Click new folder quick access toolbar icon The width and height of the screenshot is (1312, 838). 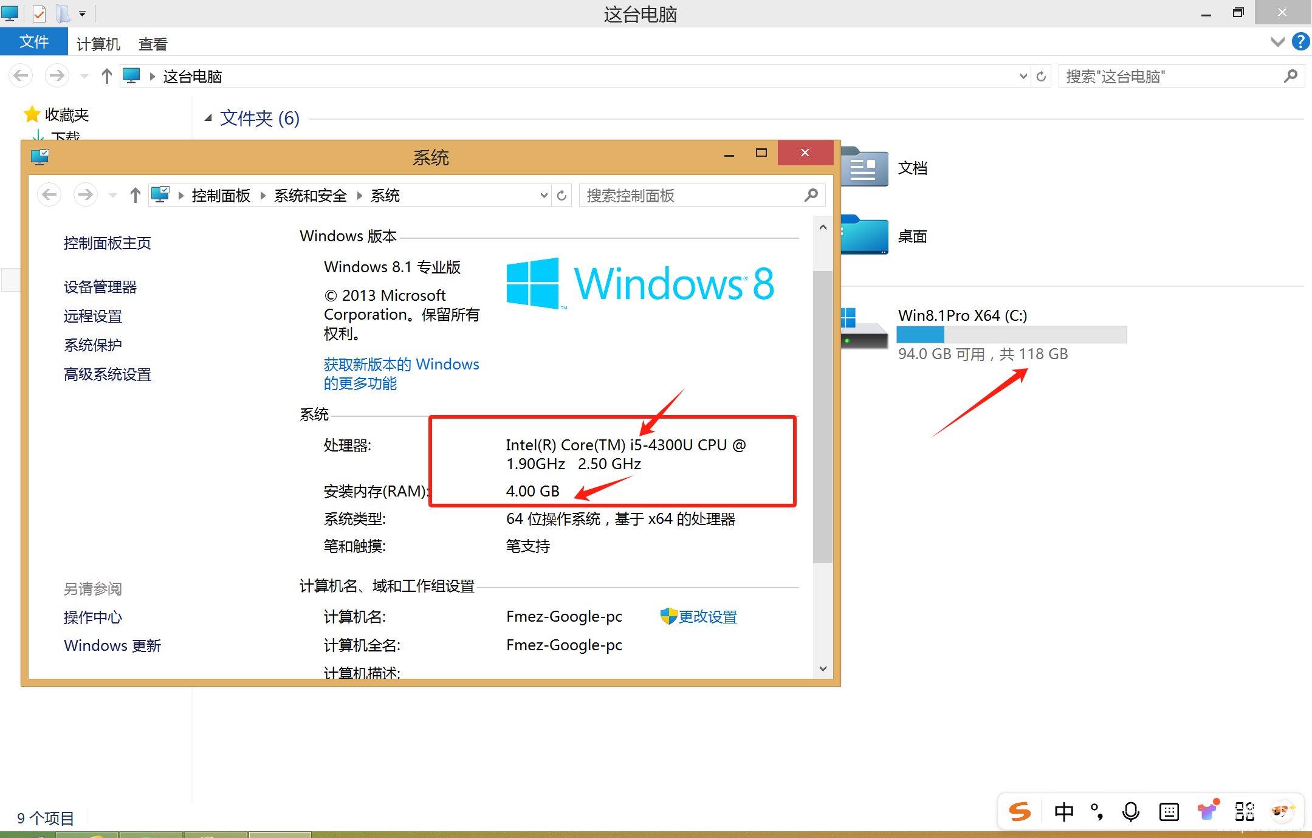tap(62, 13)
